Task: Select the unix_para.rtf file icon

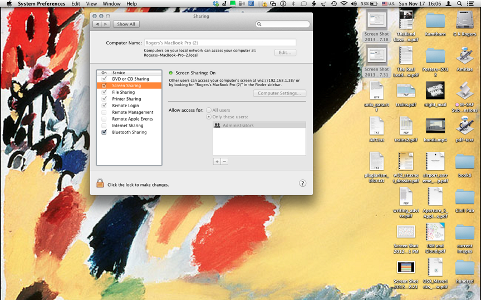Action: pos(376,91)
